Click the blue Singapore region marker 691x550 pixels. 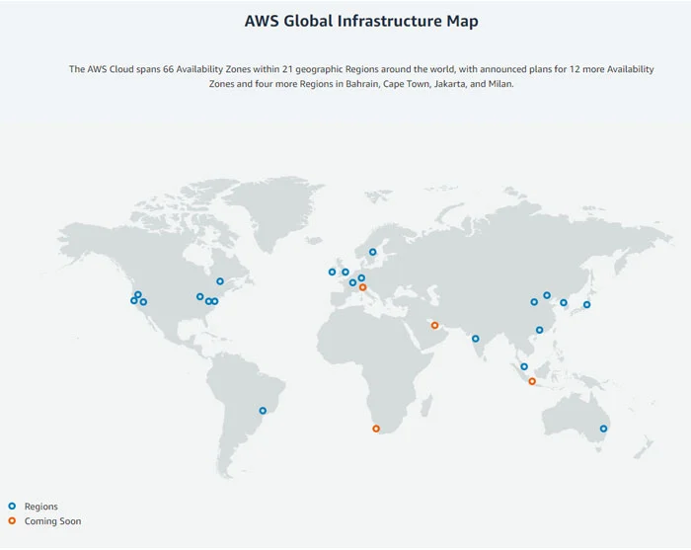click(x=524, y=366)
